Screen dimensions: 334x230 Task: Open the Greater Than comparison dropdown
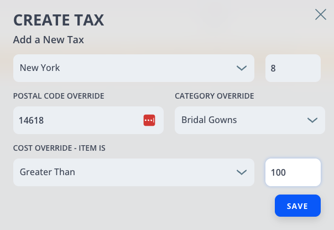(134, 172)
